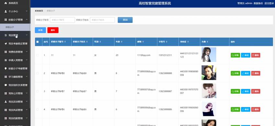This screenshot has width=275, height=126.
Task: Expand the 党员风采管理 chevron
Action: tap(27, 110)
